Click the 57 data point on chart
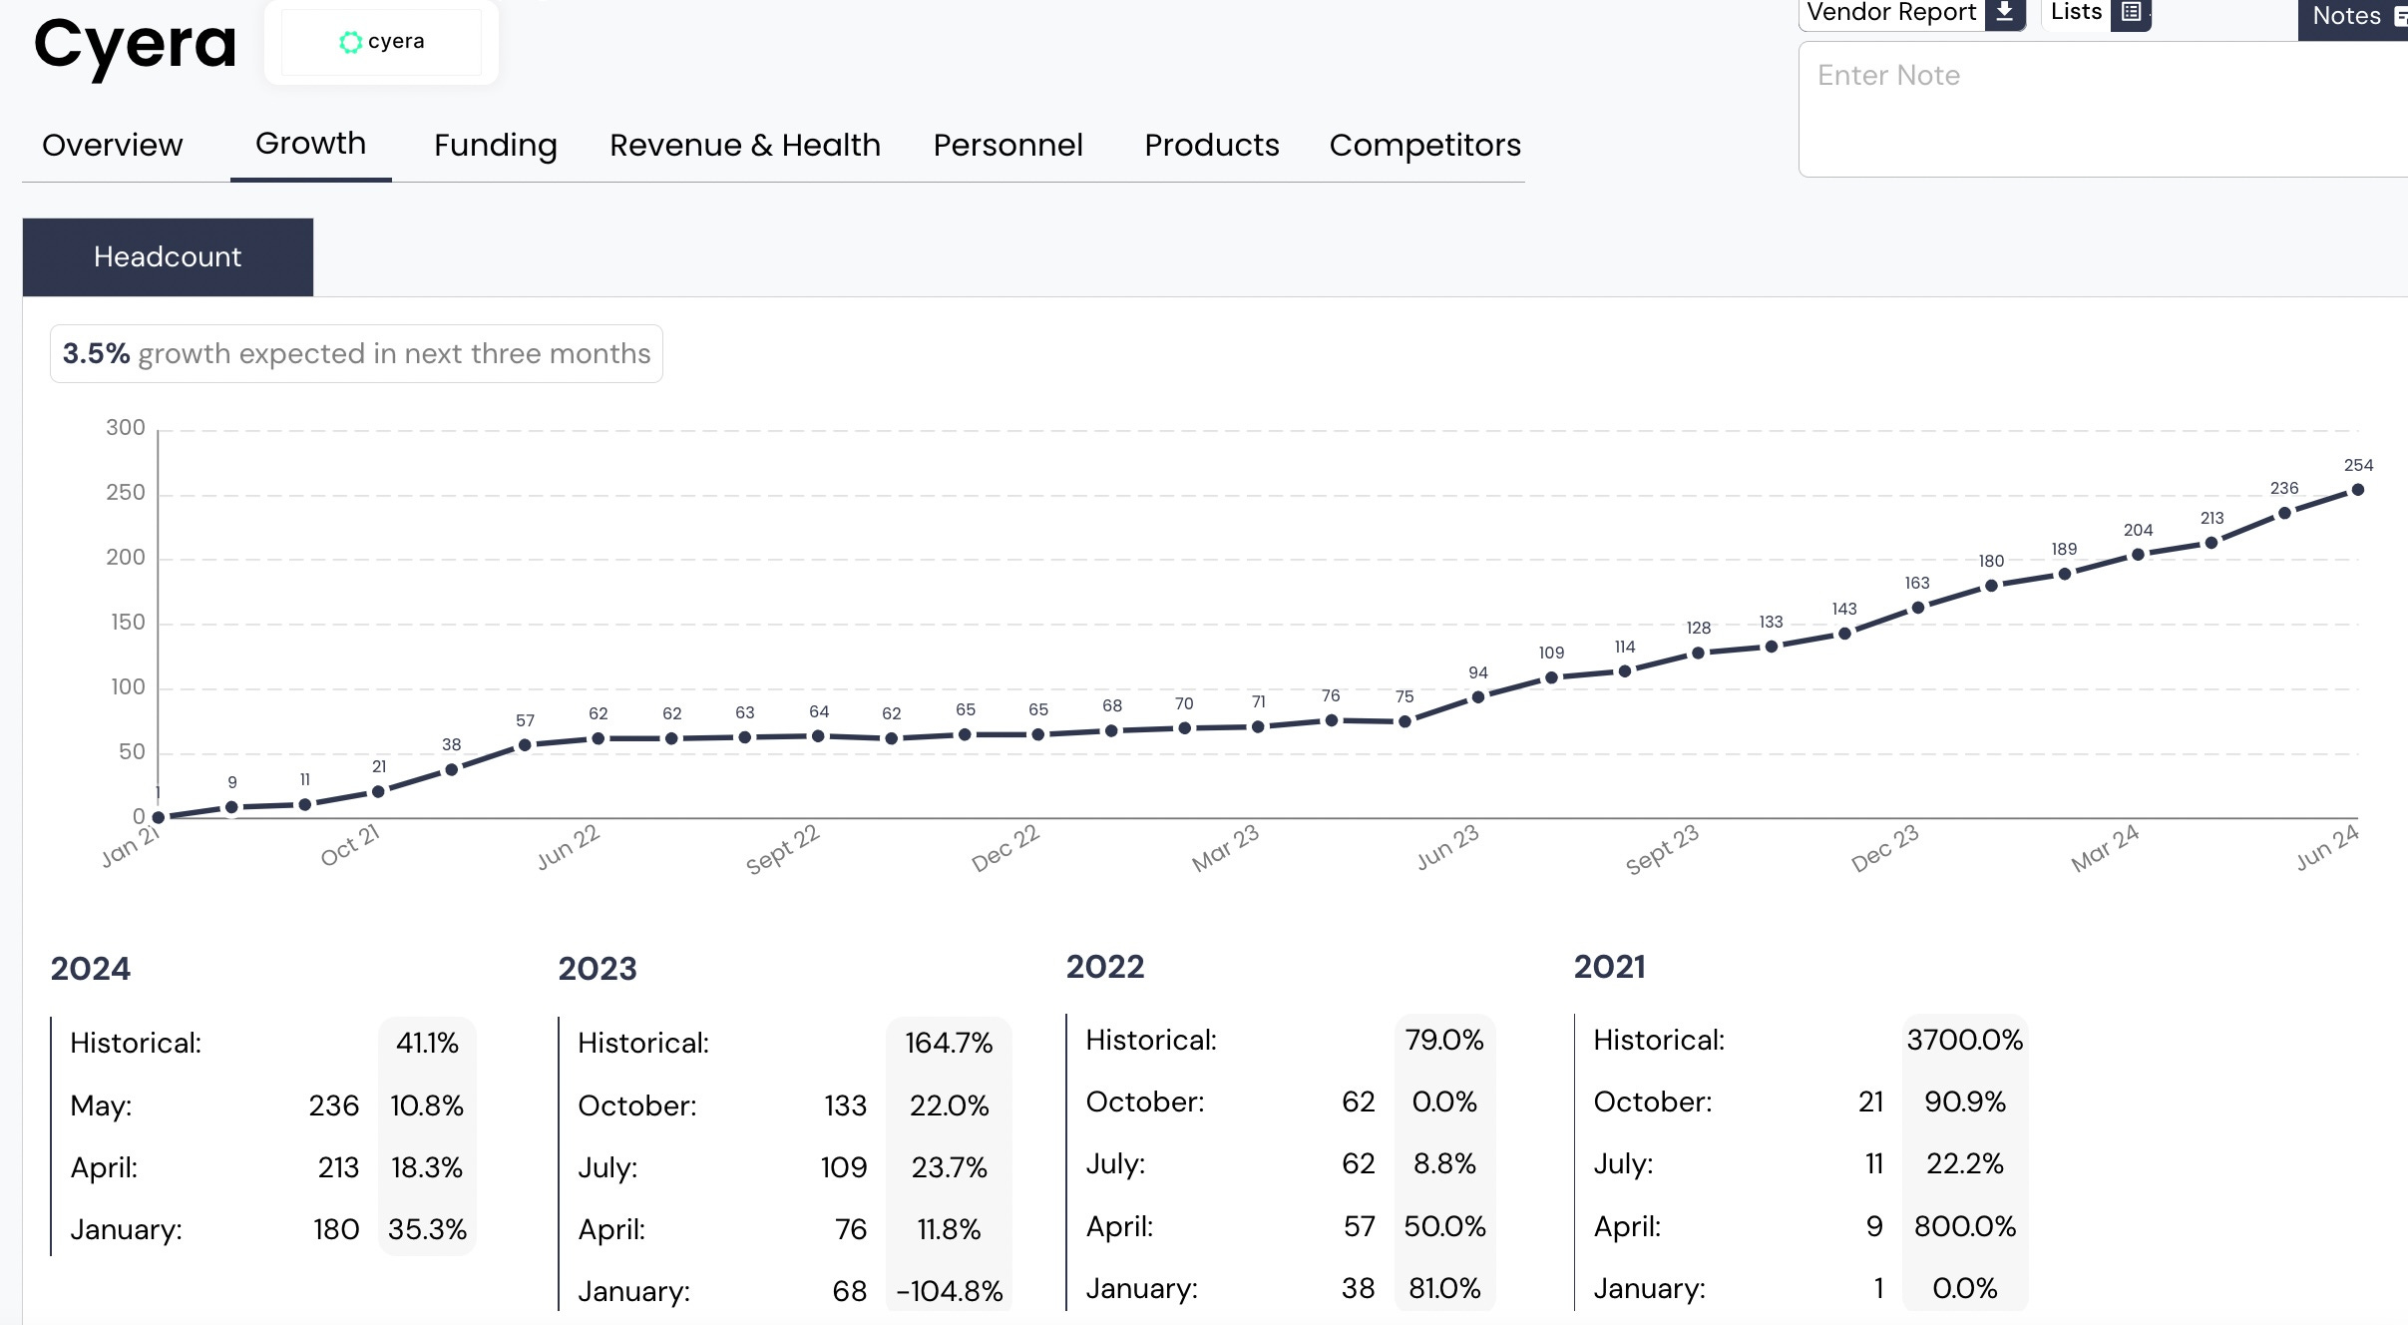Image resolution: width=2408 pixels, height=1325 pixels. click(x=525, y=745)
